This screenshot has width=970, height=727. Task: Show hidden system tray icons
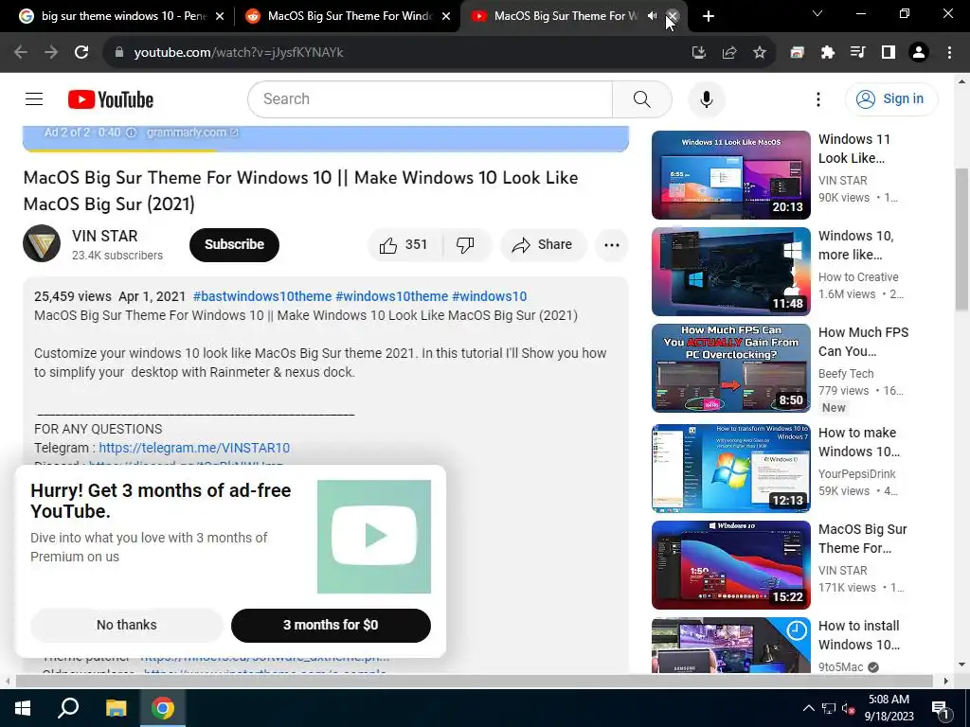[809, 708]
